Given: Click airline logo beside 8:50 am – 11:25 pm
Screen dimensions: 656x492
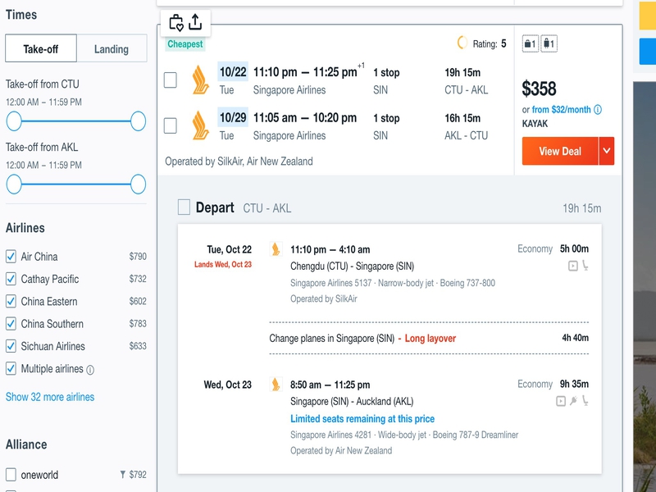Looking at the screenshot, I should 276,385.
